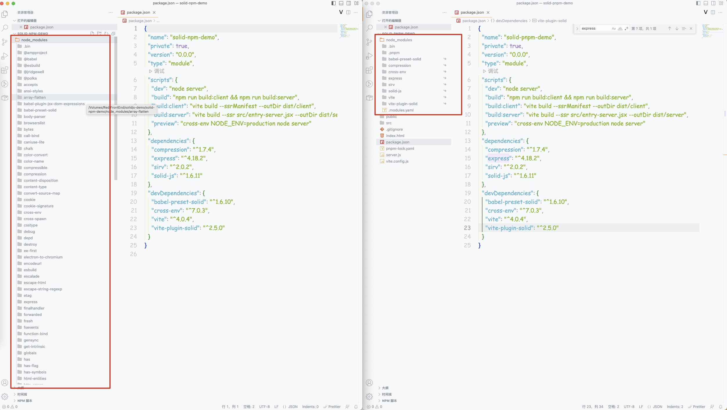Click previous match arrow in find widget

(x=670, y=28)
